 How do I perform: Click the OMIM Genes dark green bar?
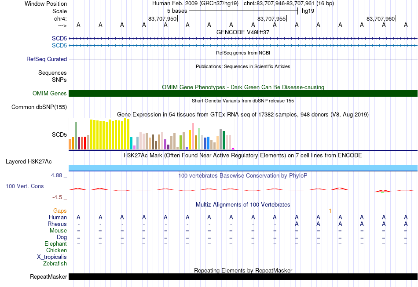pos(243,94)
